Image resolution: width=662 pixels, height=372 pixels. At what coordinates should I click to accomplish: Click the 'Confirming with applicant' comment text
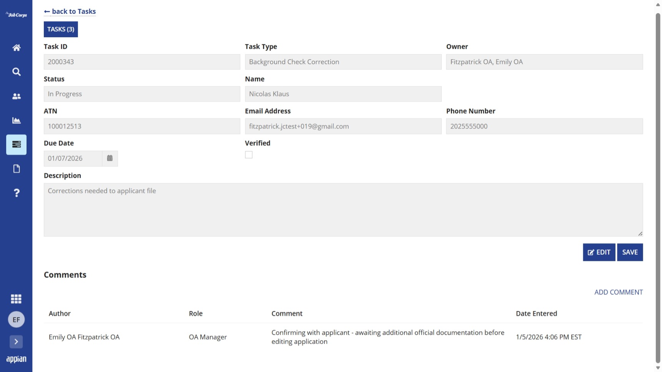[388, 337]
